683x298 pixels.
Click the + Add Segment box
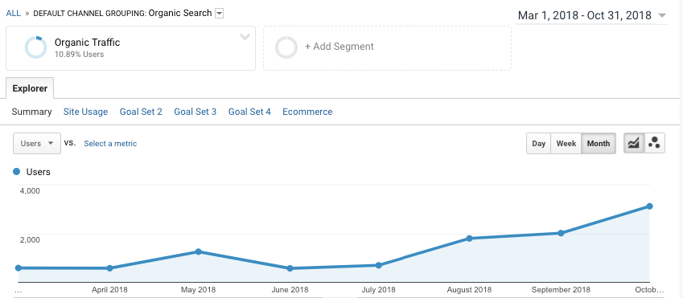point(387,48)
